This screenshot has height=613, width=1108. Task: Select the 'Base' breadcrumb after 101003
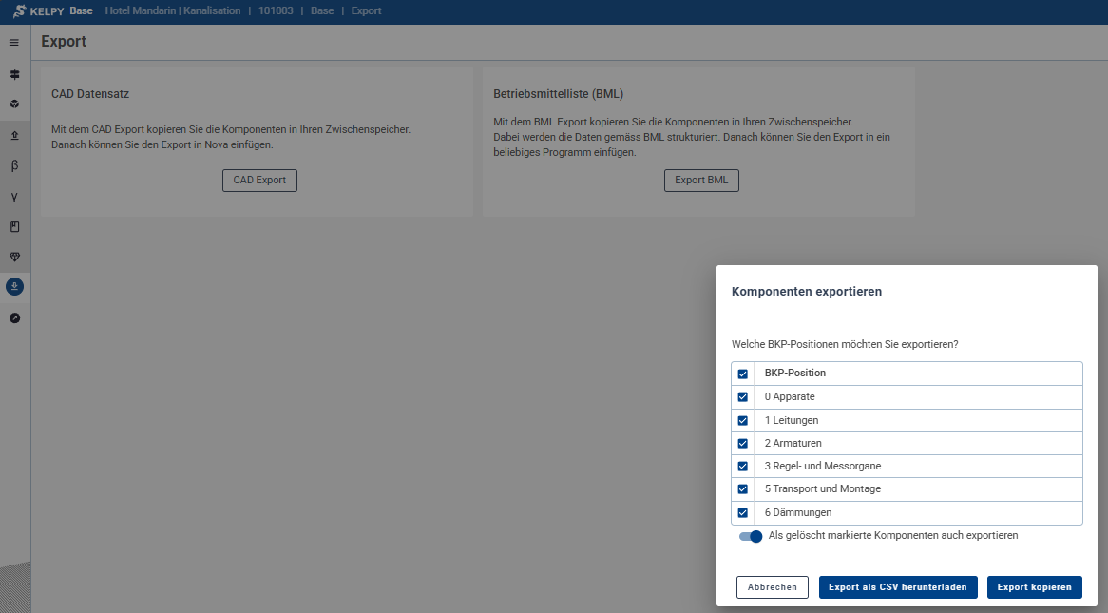click(323, 11)
